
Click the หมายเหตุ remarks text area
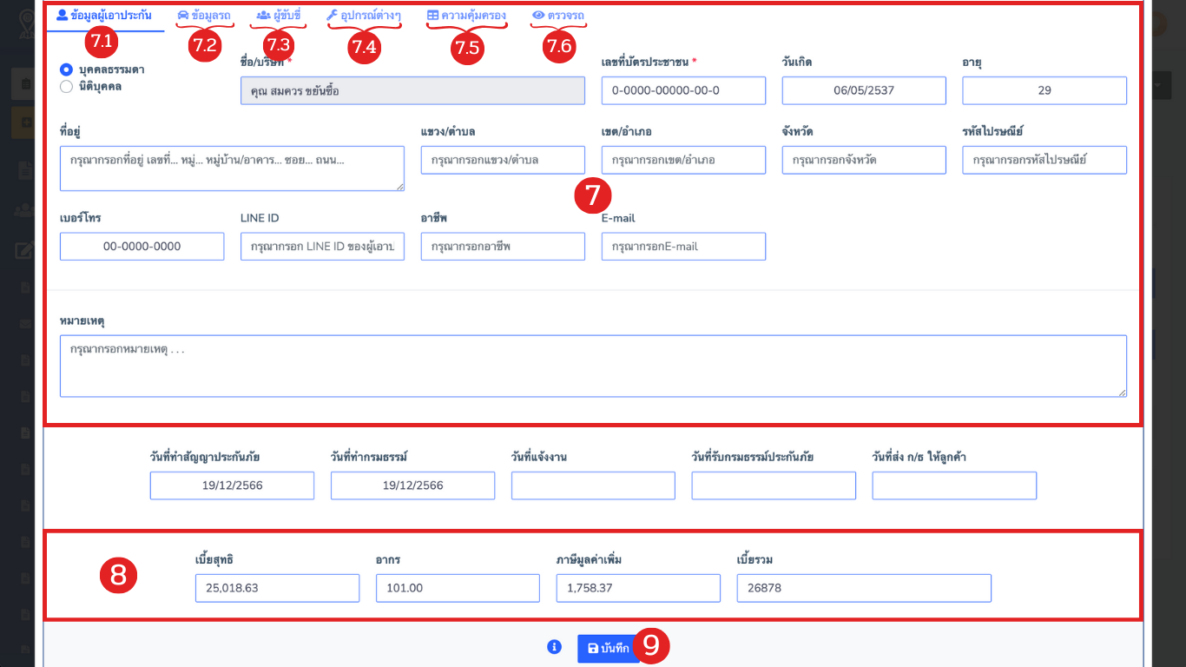[593, 367]
